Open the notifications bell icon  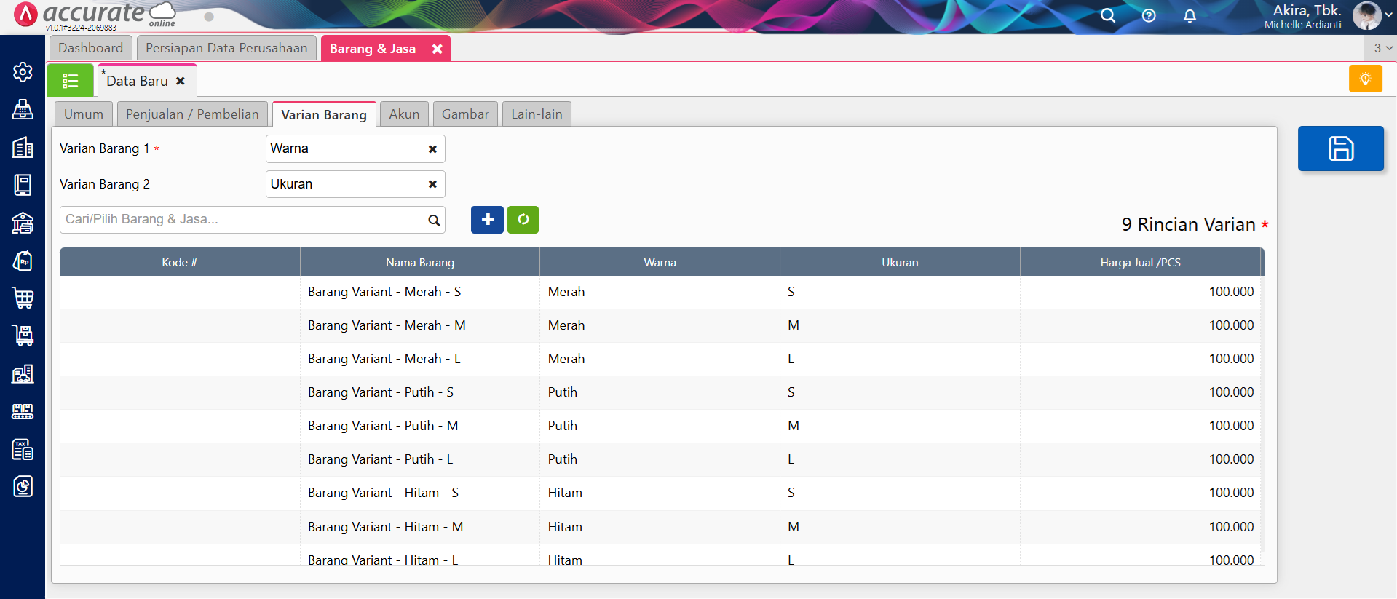click(1190, 16)
